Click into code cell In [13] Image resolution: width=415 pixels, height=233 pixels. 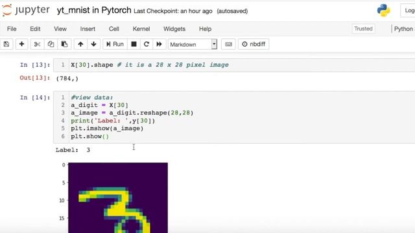[234, 65]
